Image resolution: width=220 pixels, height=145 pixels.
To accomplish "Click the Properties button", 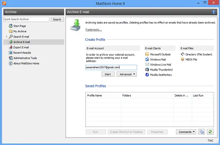I will tap(157, 132).
